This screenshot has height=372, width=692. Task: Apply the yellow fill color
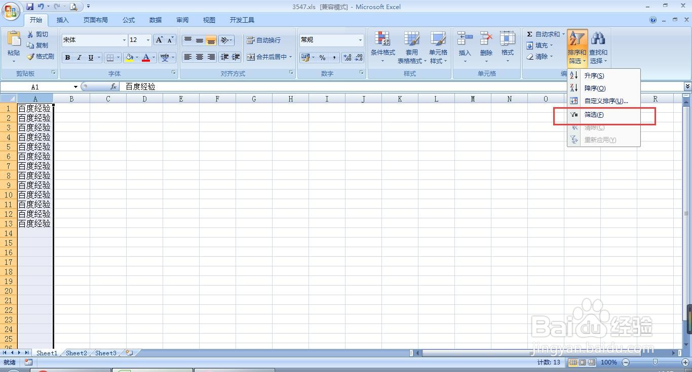pos(130,58)
